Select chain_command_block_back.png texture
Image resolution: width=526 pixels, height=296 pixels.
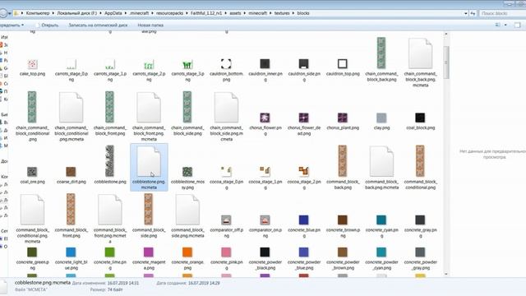point(381,53)
